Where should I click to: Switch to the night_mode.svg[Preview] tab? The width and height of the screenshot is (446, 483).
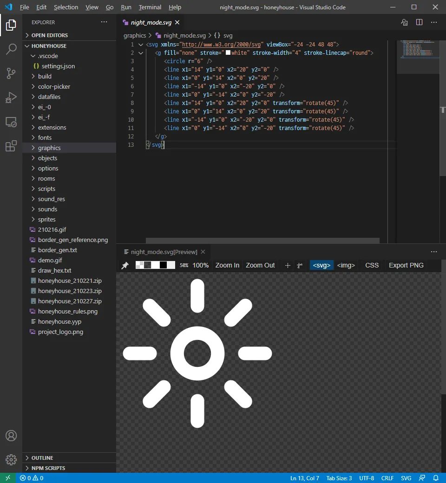[164, 251]
